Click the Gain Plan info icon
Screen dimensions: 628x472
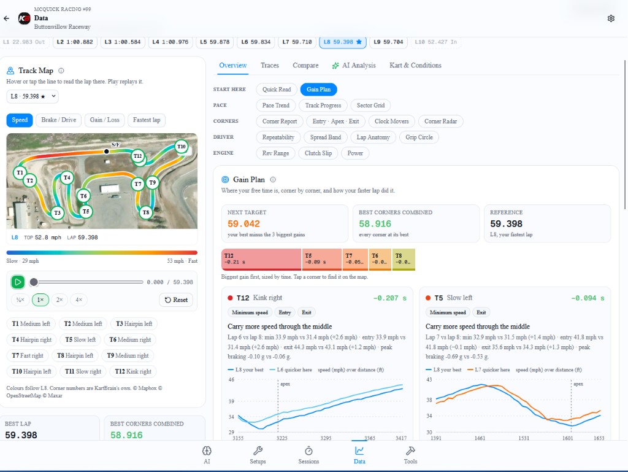tap(273, 179)
